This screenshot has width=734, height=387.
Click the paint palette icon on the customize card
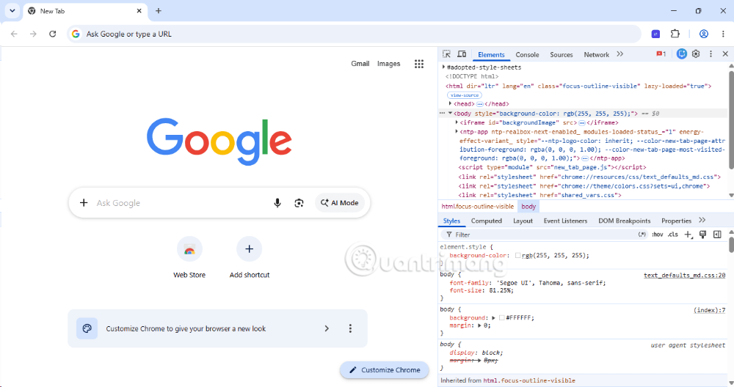coord(87,328)
